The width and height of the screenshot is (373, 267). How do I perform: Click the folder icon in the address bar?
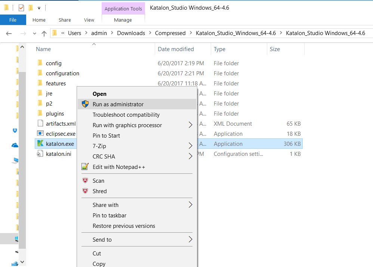pyautogui.click(x=55, y=33)
